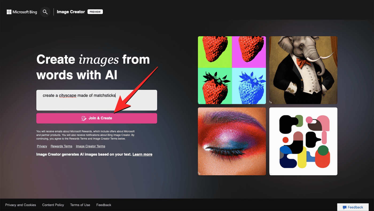Open Privacy and Cookies in the footer
The image size is (374, 211).
coord(21,205)
